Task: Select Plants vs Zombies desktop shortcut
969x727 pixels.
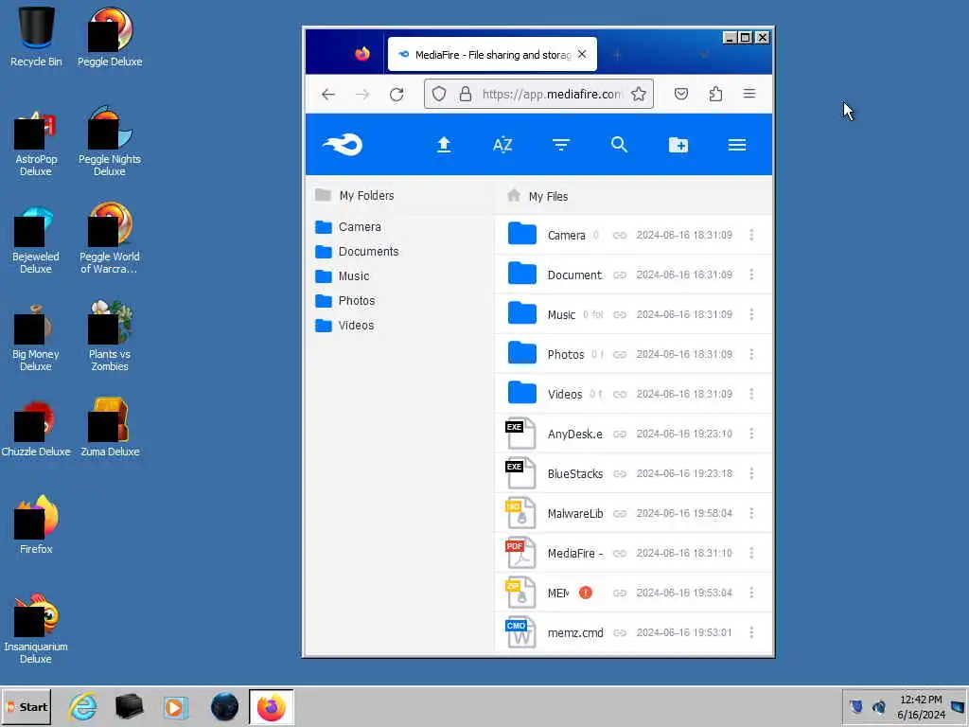Action: tap(110, 336)
